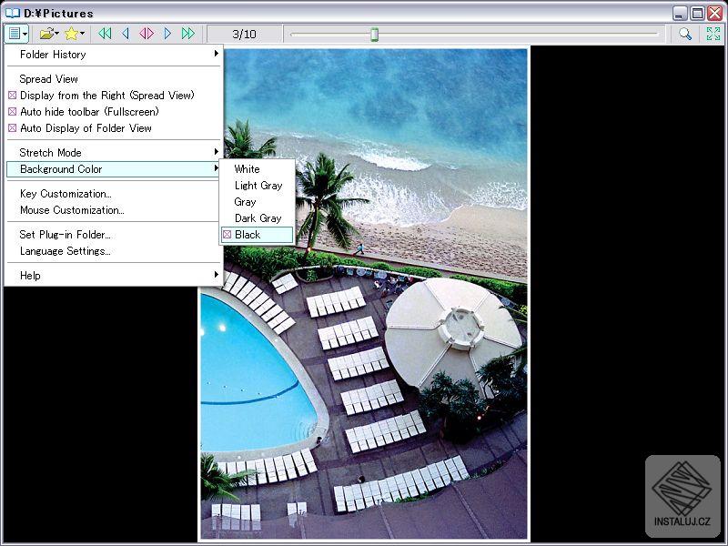Screen dimensions: 728x546
Task: Minimize the Pictures window
Action: tap(680, 13)
